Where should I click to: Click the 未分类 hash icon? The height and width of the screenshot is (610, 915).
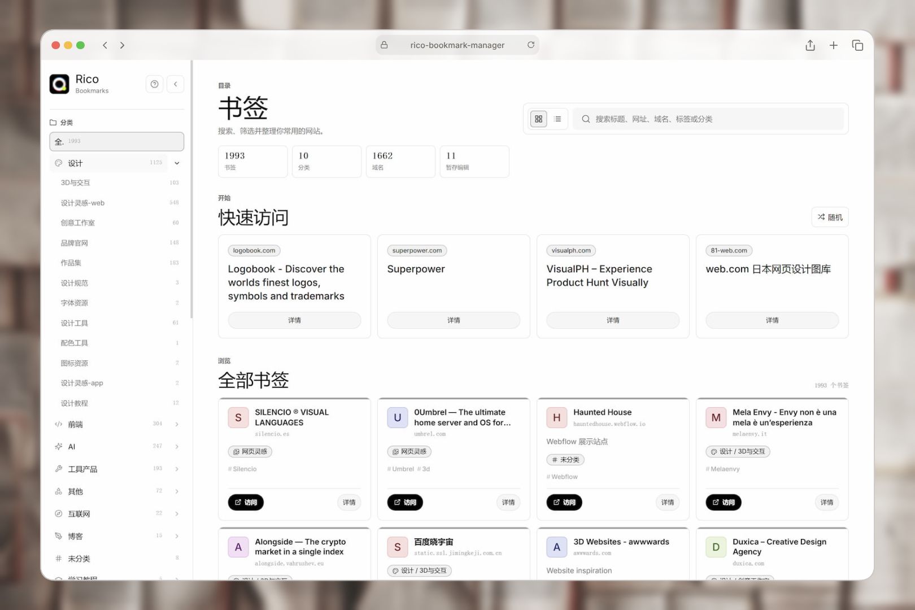click(58, 558)
